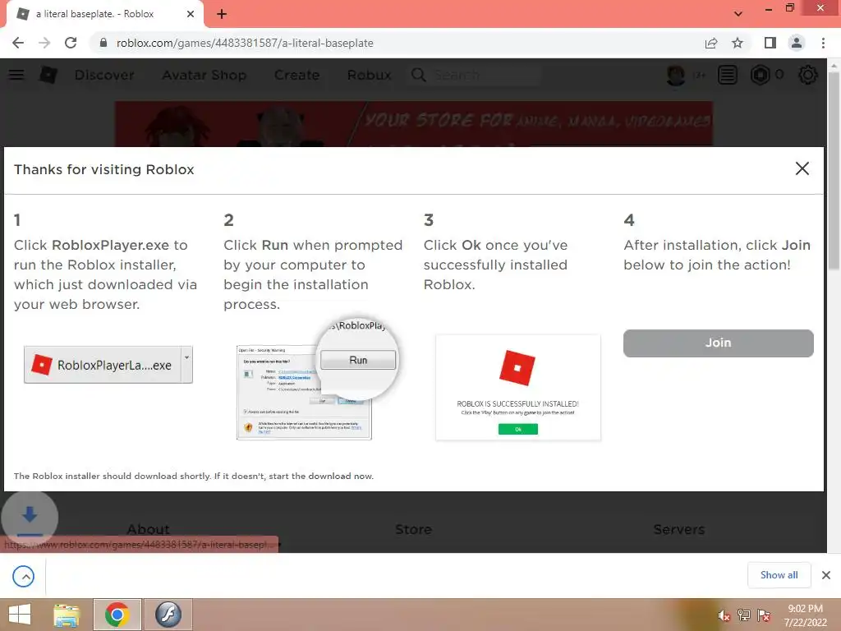Open the Robux menu item
The image size is (841, 631).
click(x=369, y=75)
